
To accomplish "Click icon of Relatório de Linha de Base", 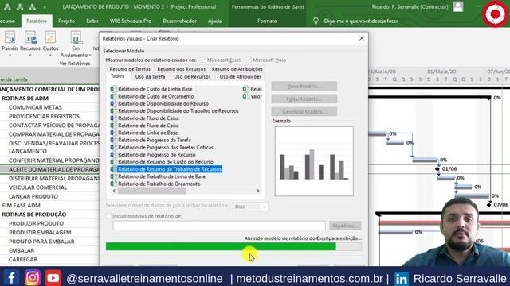I will coord(113,133).
